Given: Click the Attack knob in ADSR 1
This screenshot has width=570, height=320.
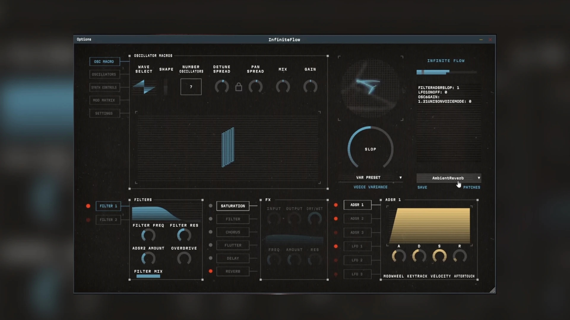Looking at the screenshot, I should pos(399,256).
